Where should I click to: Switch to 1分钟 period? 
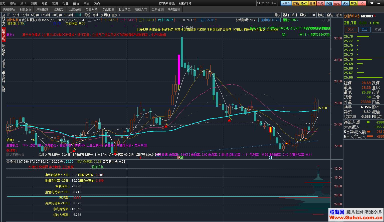(x=25, y=15)
